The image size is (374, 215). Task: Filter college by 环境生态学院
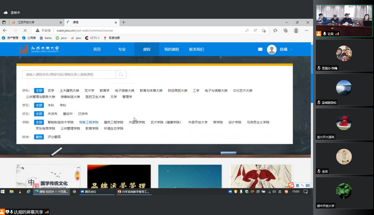(114, 129)
